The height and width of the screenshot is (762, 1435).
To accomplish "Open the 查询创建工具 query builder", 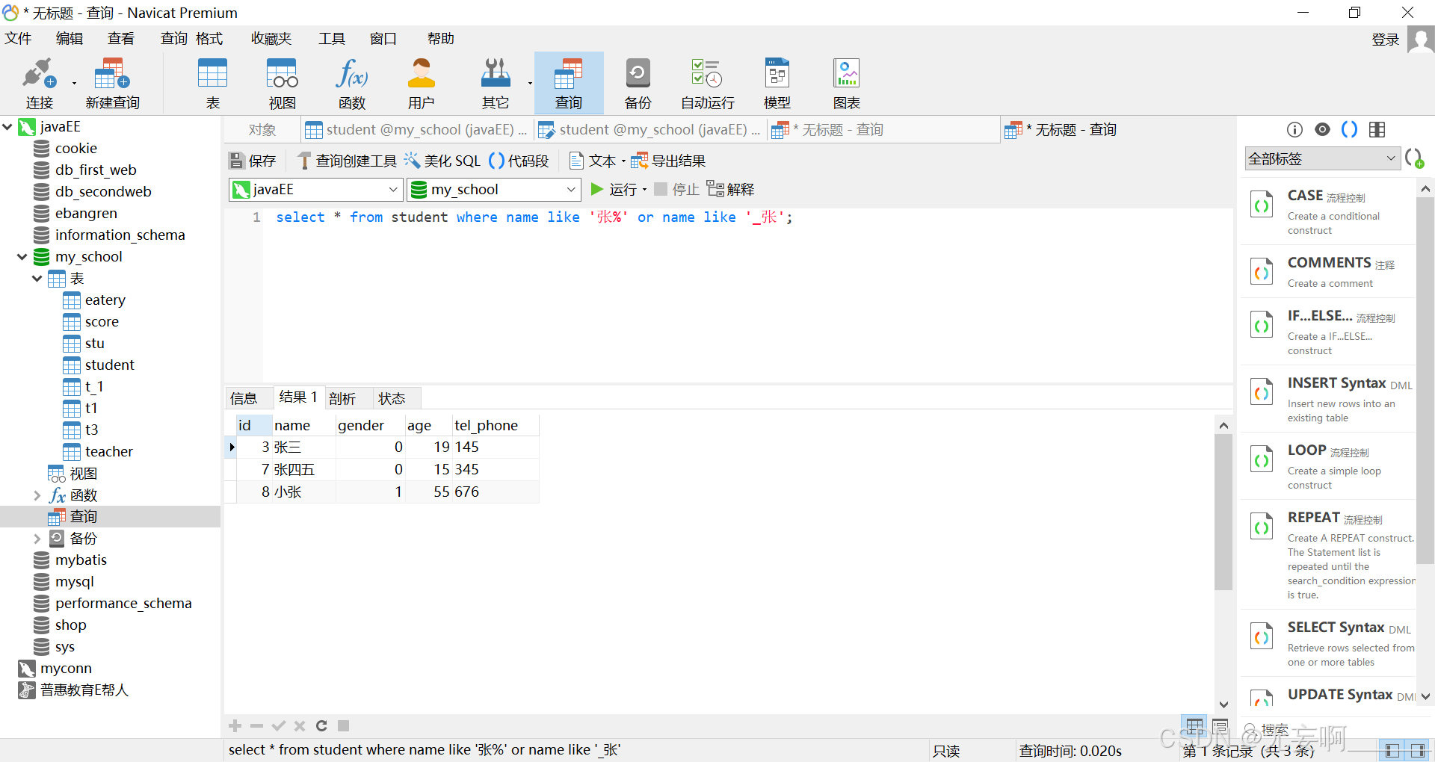I will pyautogui.click(x=347, y=161).
